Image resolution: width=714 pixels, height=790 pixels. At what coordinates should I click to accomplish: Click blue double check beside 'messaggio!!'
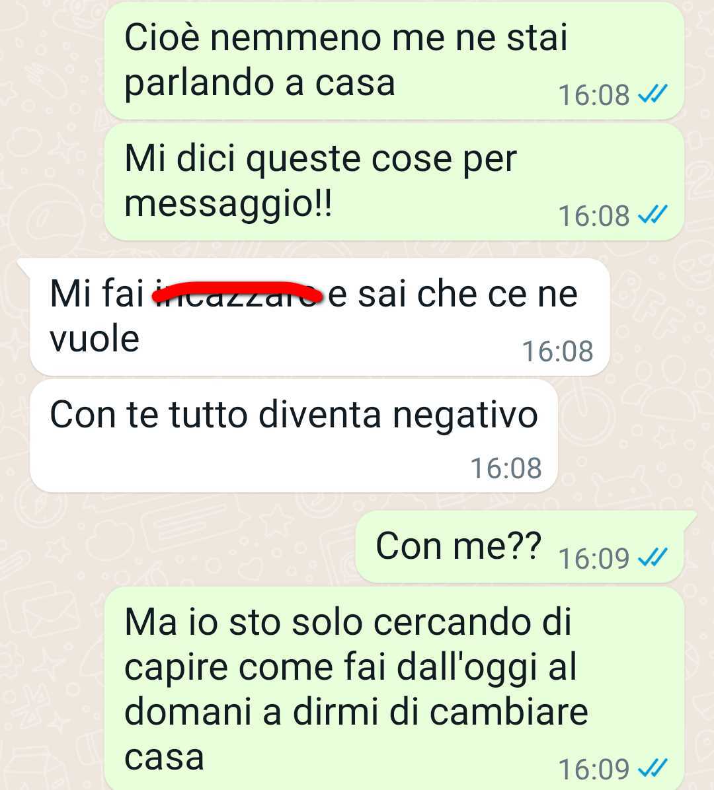tap(653, 215)
